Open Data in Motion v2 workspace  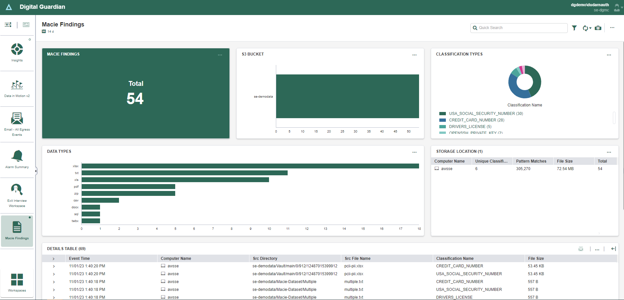point(17,86)
